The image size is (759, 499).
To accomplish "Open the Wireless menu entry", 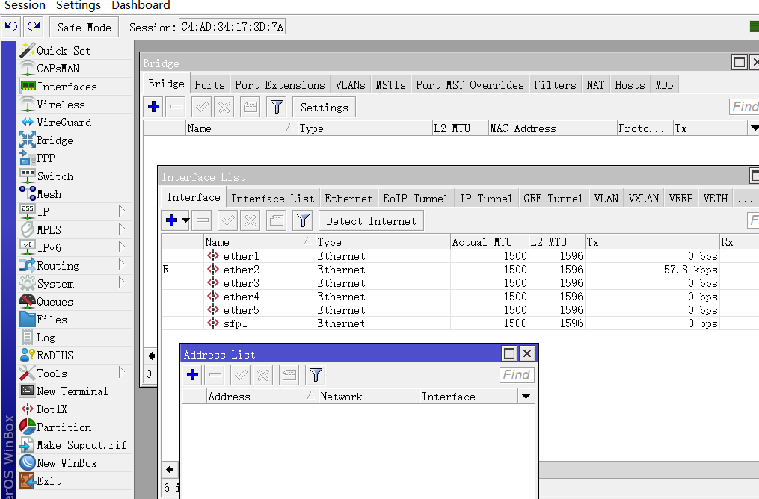I will [x=61, y=105].
